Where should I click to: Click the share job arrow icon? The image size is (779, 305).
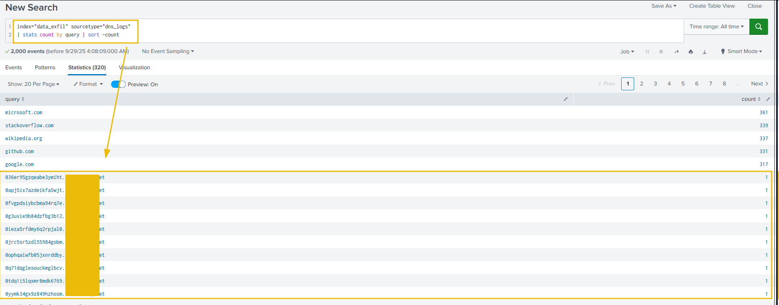(676, 52)
